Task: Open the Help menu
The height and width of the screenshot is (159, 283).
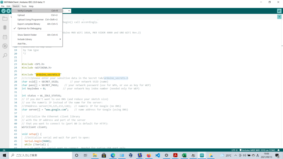Action: [31, 6]
